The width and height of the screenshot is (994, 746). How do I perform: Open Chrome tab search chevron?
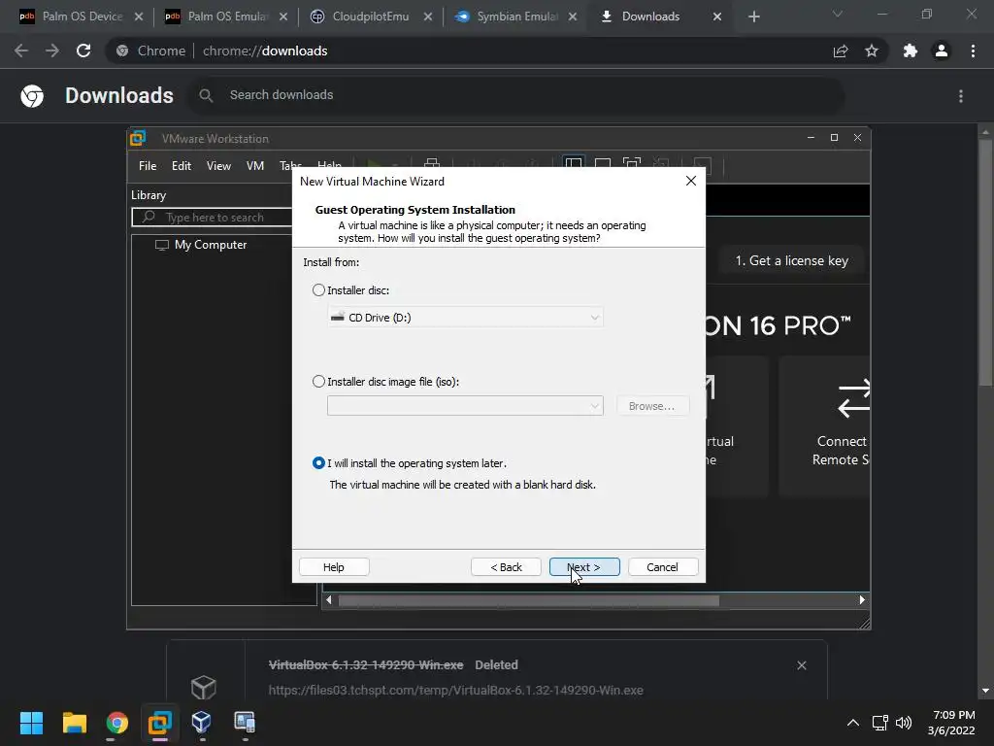pos(838,14)
